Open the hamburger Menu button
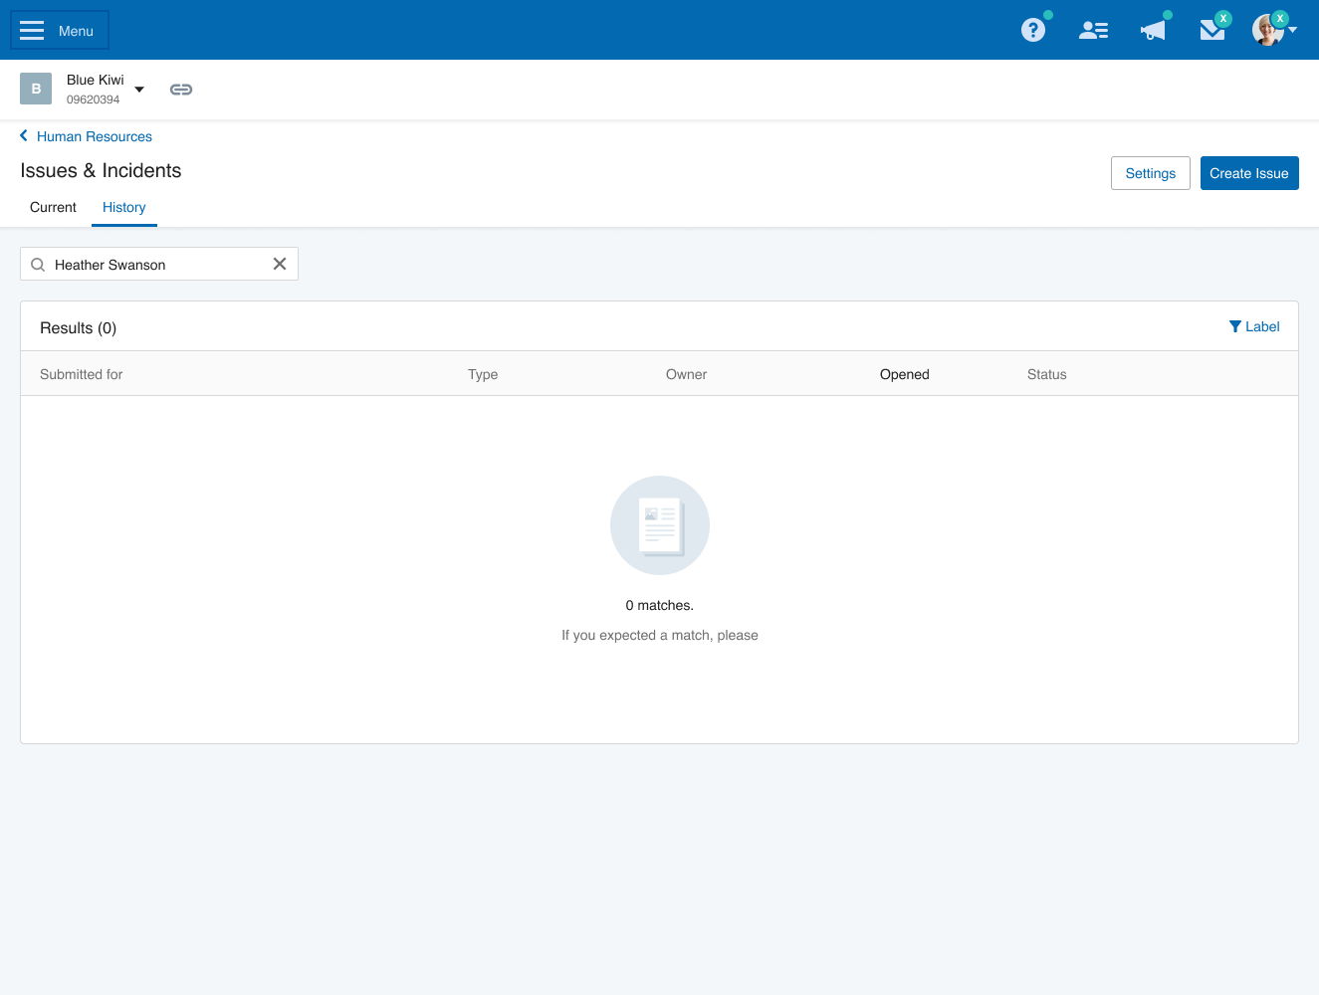The image size is (1319, 995). pyautogui.click(x=60, y=30)
